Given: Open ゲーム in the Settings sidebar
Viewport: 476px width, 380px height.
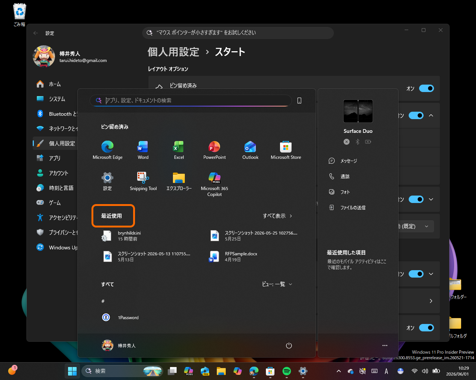Looking at the screenshot, I should (55, 203).
